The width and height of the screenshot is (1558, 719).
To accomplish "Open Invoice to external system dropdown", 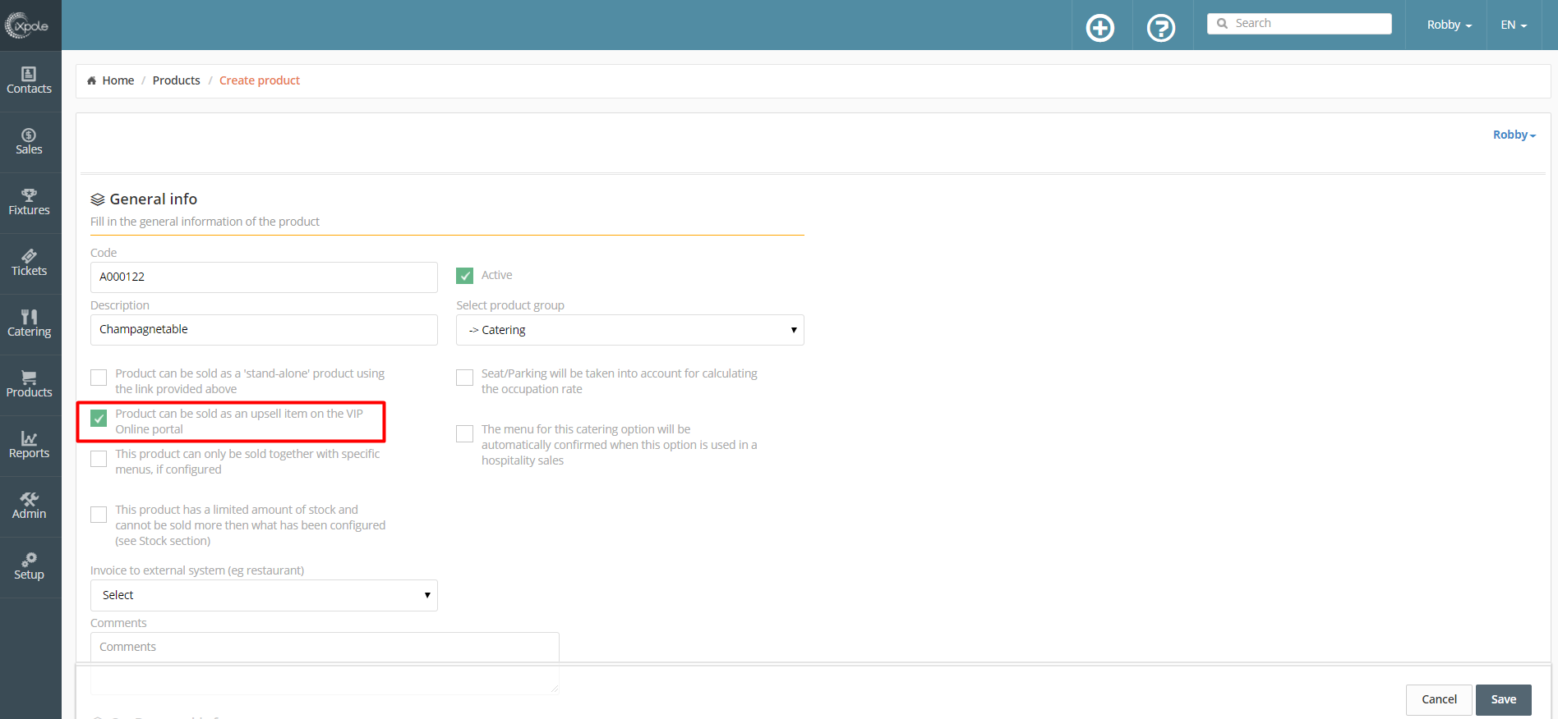I will (x=264, y=595).
